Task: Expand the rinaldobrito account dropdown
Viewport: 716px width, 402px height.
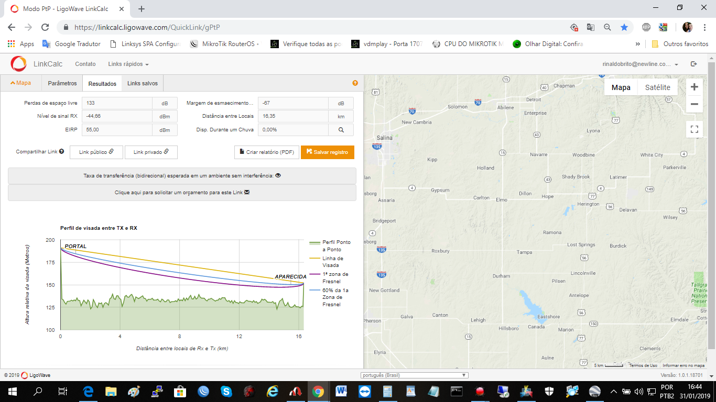Action: click(x=640, y=64)
